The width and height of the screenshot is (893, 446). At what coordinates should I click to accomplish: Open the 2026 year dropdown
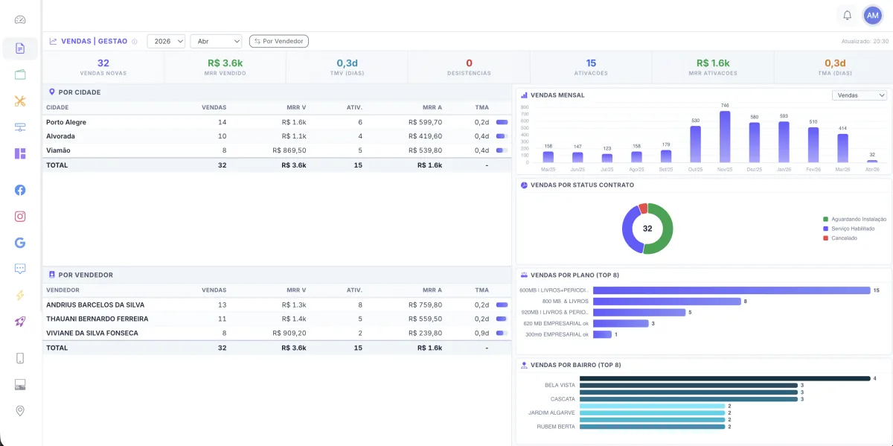(166, 41)
